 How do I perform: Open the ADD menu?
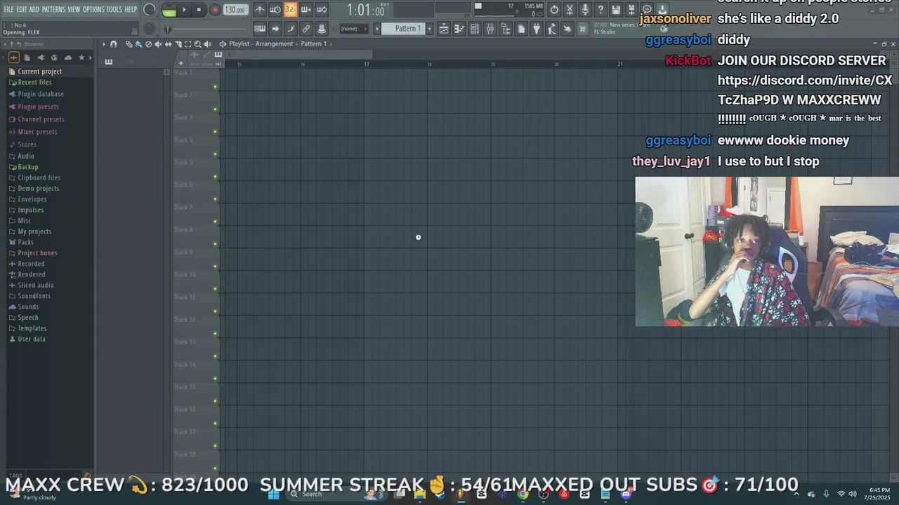pos(34,10)
